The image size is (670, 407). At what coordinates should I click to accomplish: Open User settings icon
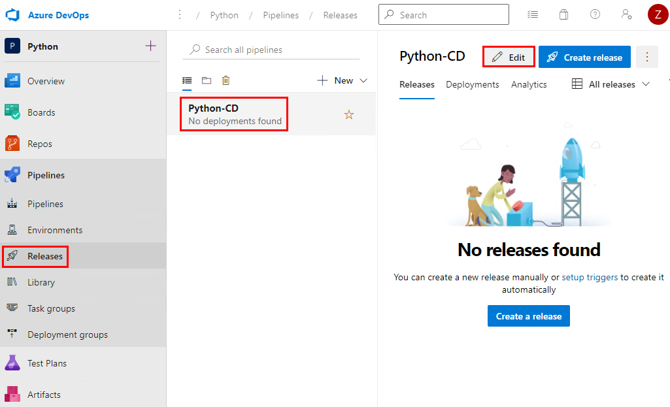point(626,14)
